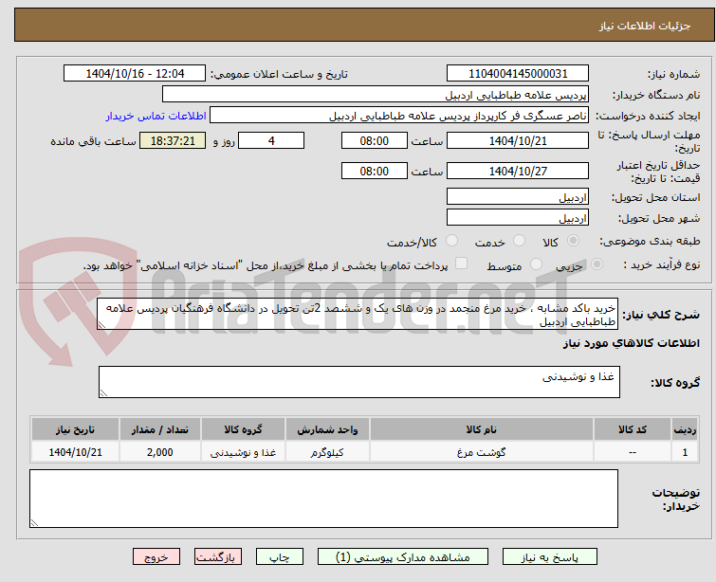Open مشاهده مدارک پیوستی (1) button
The height and width of the screenshot is (582, 716).
click(403, 557)
